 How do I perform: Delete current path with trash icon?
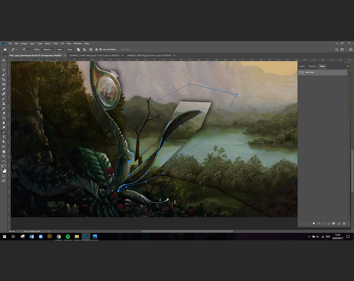pyautogui.click(x=344, y=223)
